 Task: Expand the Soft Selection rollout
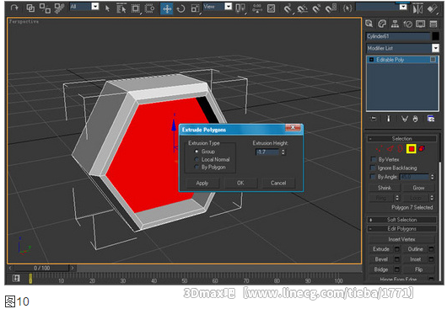coord(401,220)
